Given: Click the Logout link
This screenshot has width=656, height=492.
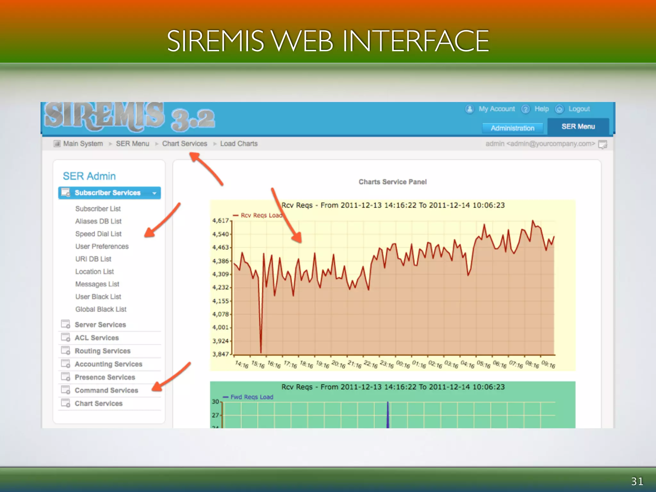Looking at the screenshot, I should [579, 109].
